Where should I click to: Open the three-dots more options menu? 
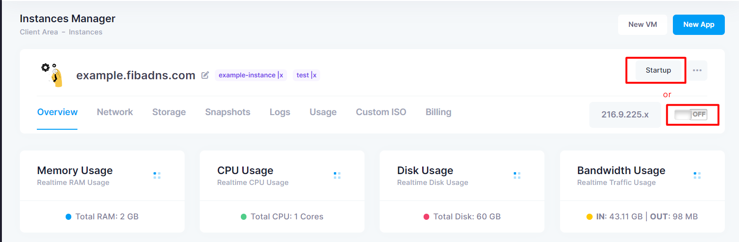697,70
